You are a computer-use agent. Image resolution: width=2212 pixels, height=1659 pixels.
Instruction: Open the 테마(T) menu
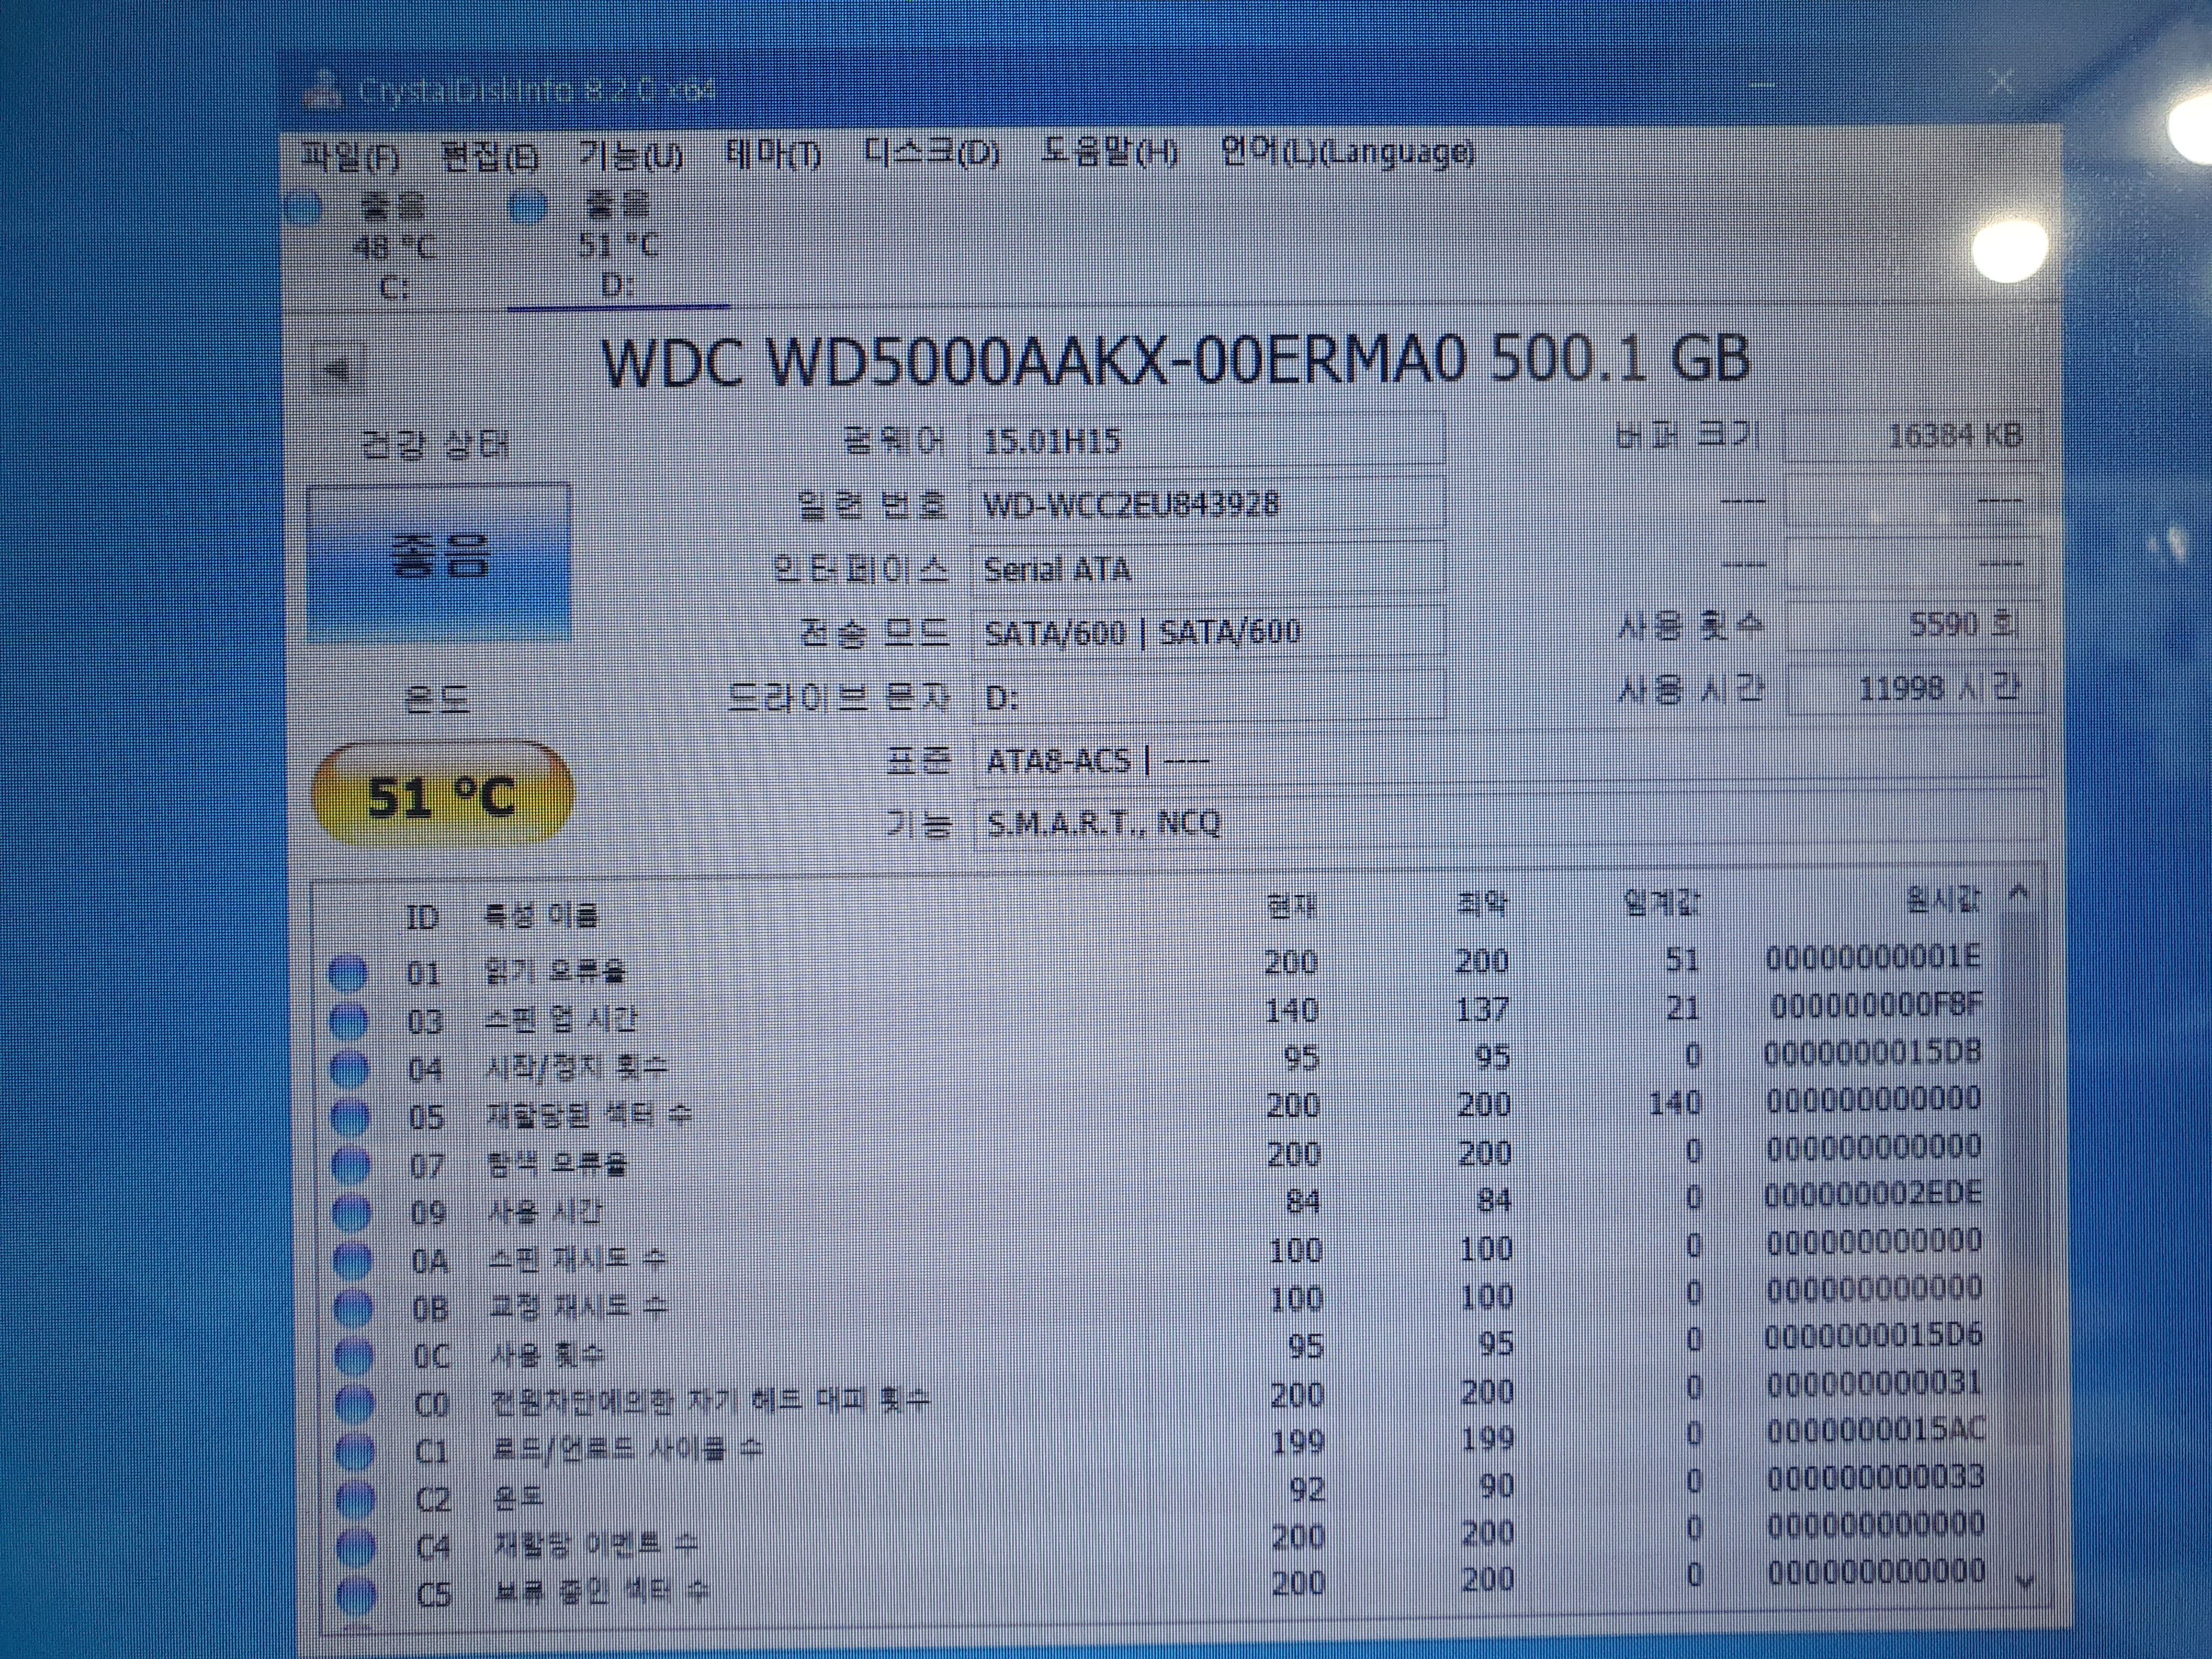pyautogui.click(x=773, y=155)
